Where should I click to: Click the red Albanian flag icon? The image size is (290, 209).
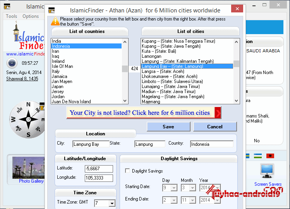(x=270, y=156)
